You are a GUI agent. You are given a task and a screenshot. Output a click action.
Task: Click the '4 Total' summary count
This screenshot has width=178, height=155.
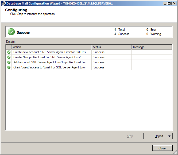tap(119, 30)
